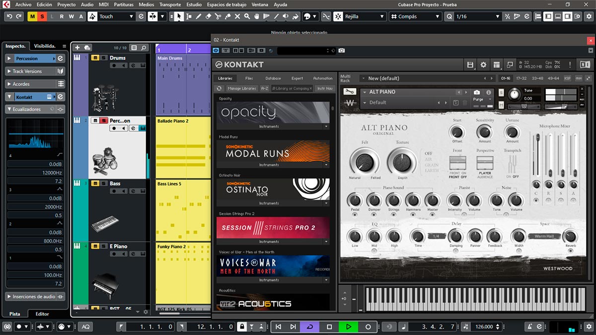Solo the E Piano track

click(103, 246)
